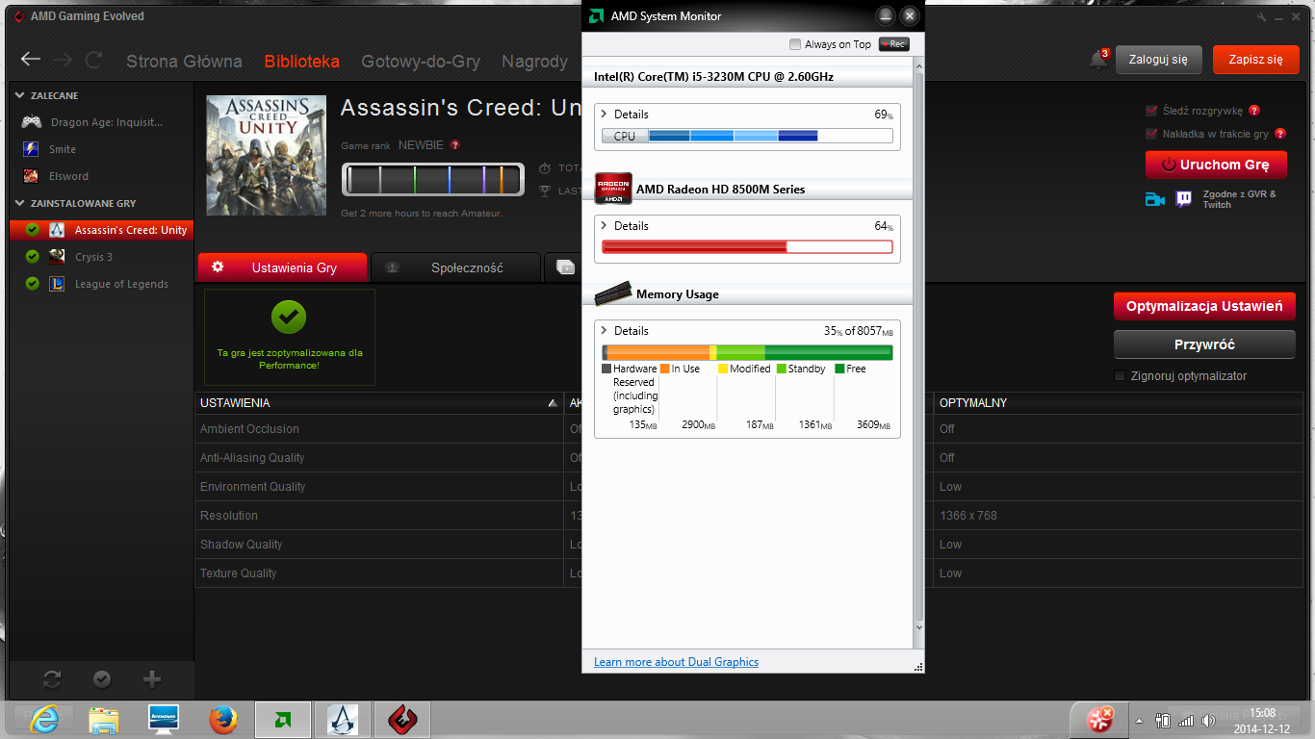
Task: Open the notifications bell with 3 badge
Action: 1098,59
